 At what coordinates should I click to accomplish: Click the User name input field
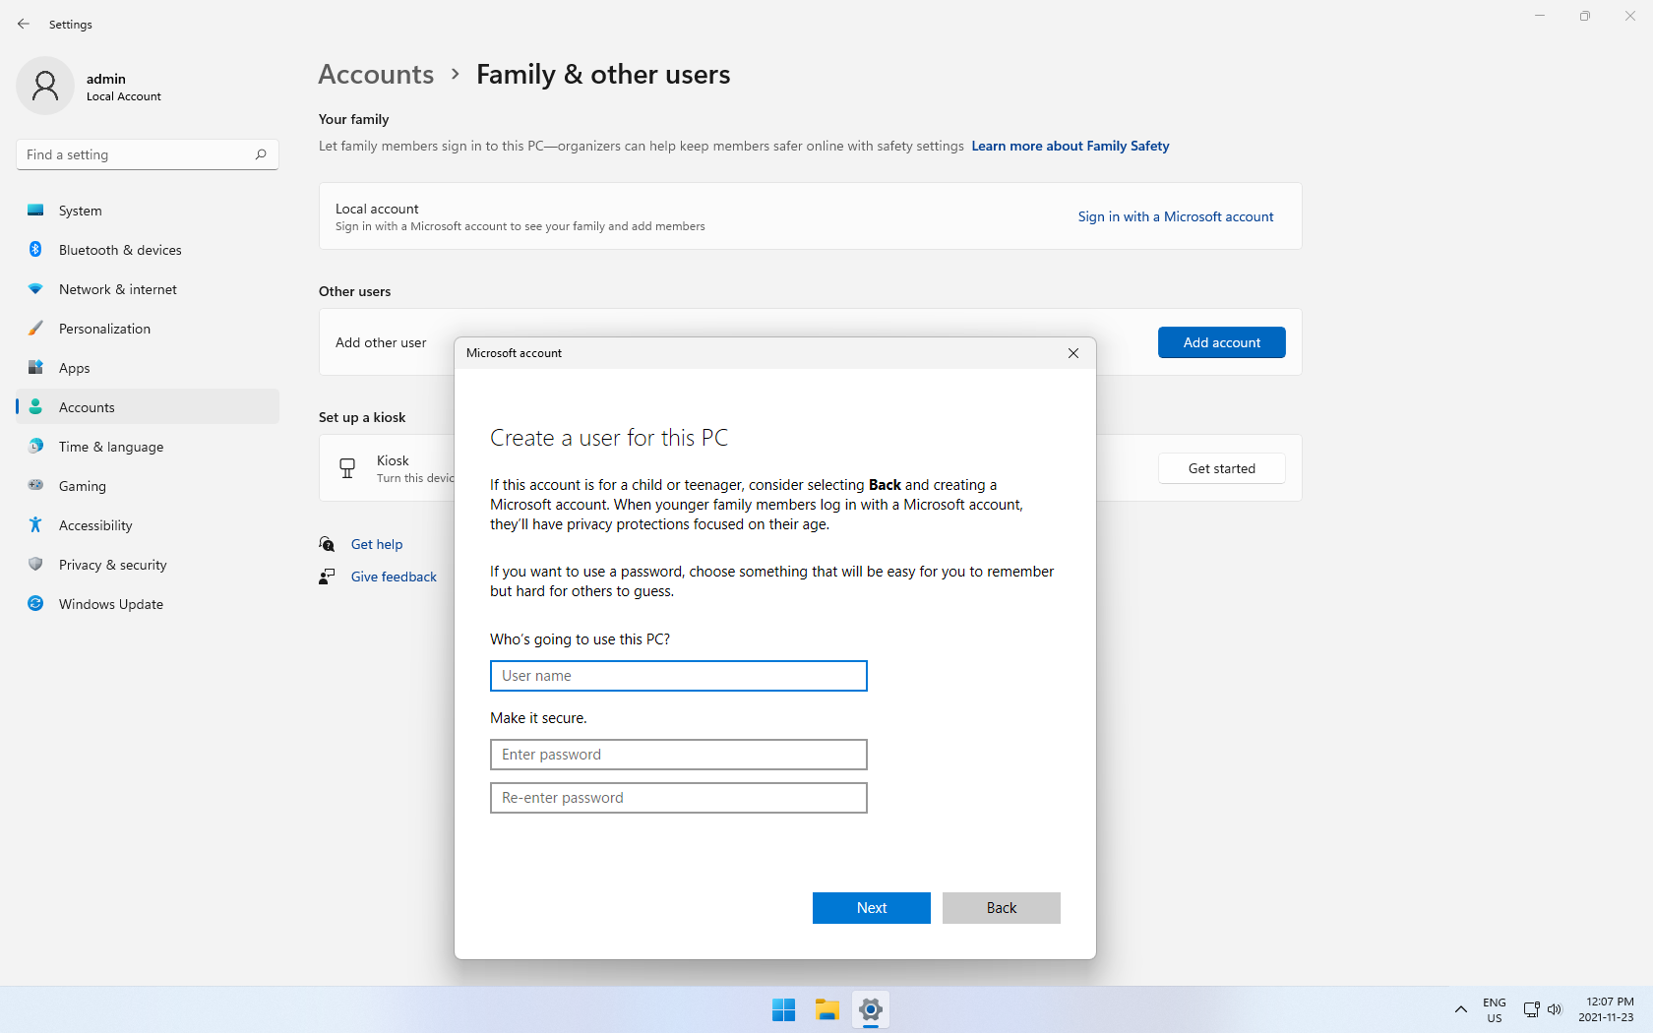pyautogui.click(x=678, y=676)
